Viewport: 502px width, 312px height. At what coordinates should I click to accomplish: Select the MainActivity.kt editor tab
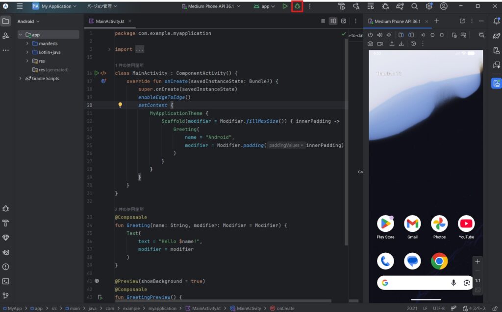pyautogui.click(x=110, y=22)
